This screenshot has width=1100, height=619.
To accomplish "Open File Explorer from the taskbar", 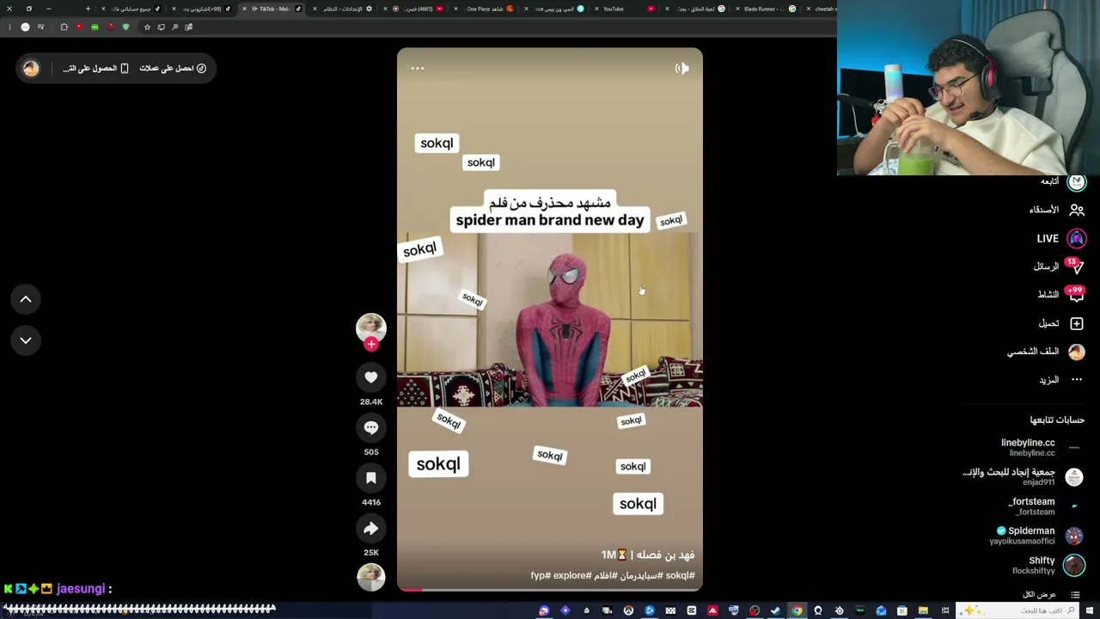I will point(923,610).
